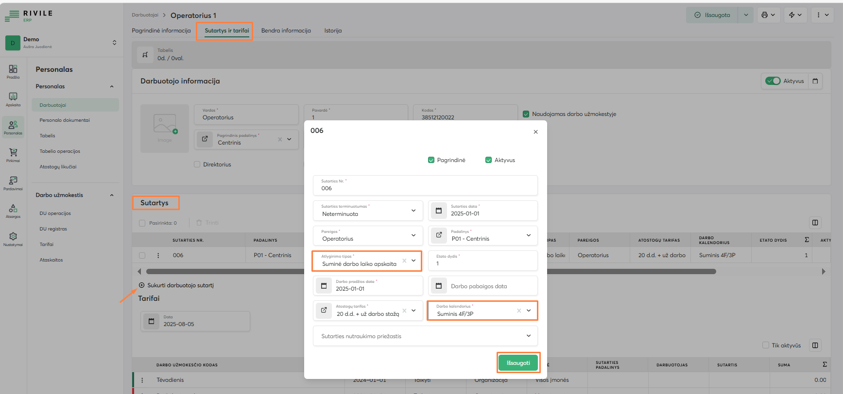
Task: Open Nustatymai settings in sidebar
Action: click(13, 239)
